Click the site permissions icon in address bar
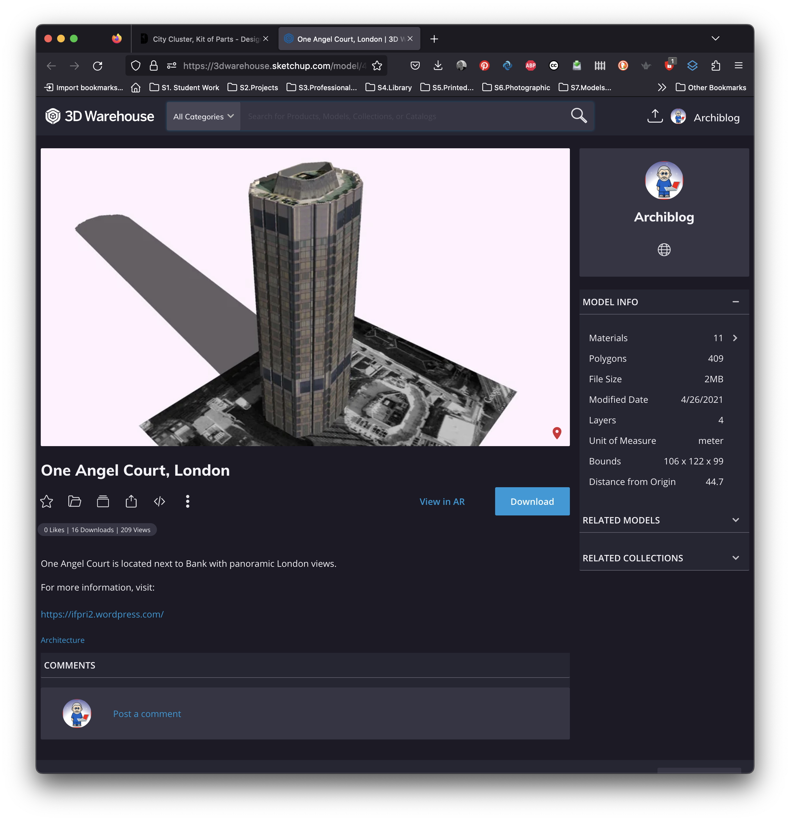This screenshot has height=821, width=790. click(172, 66)
